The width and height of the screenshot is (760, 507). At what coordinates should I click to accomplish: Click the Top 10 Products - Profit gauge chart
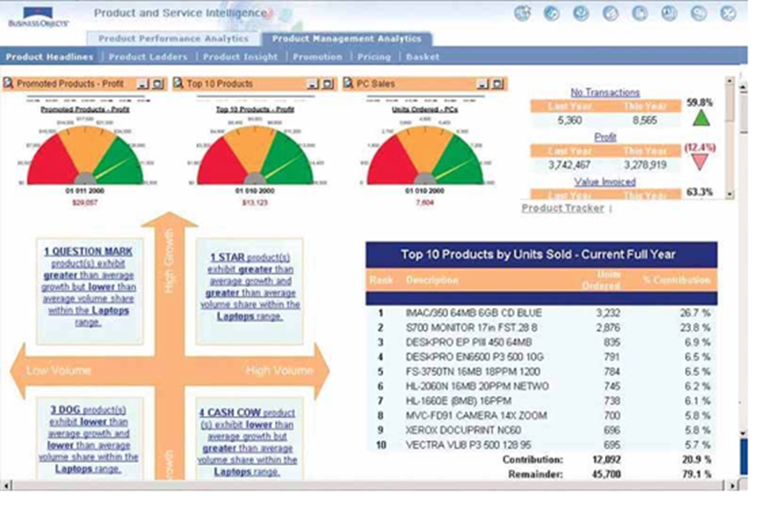255,155
